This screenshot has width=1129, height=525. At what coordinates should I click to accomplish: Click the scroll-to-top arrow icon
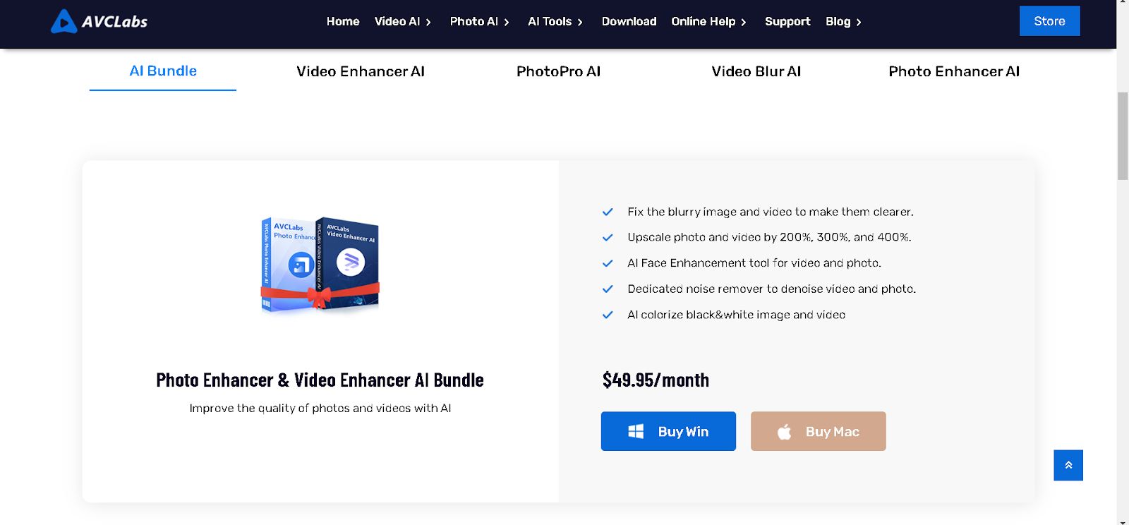pyautogui.click(x=1068, y=465)
